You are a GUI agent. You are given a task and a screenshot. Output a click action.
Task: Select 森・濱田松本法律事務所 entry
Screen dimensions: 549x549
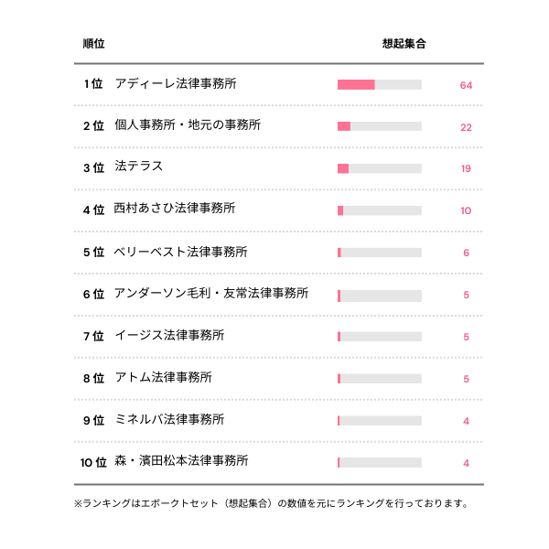pyautogui.click(x=181, y=462)
